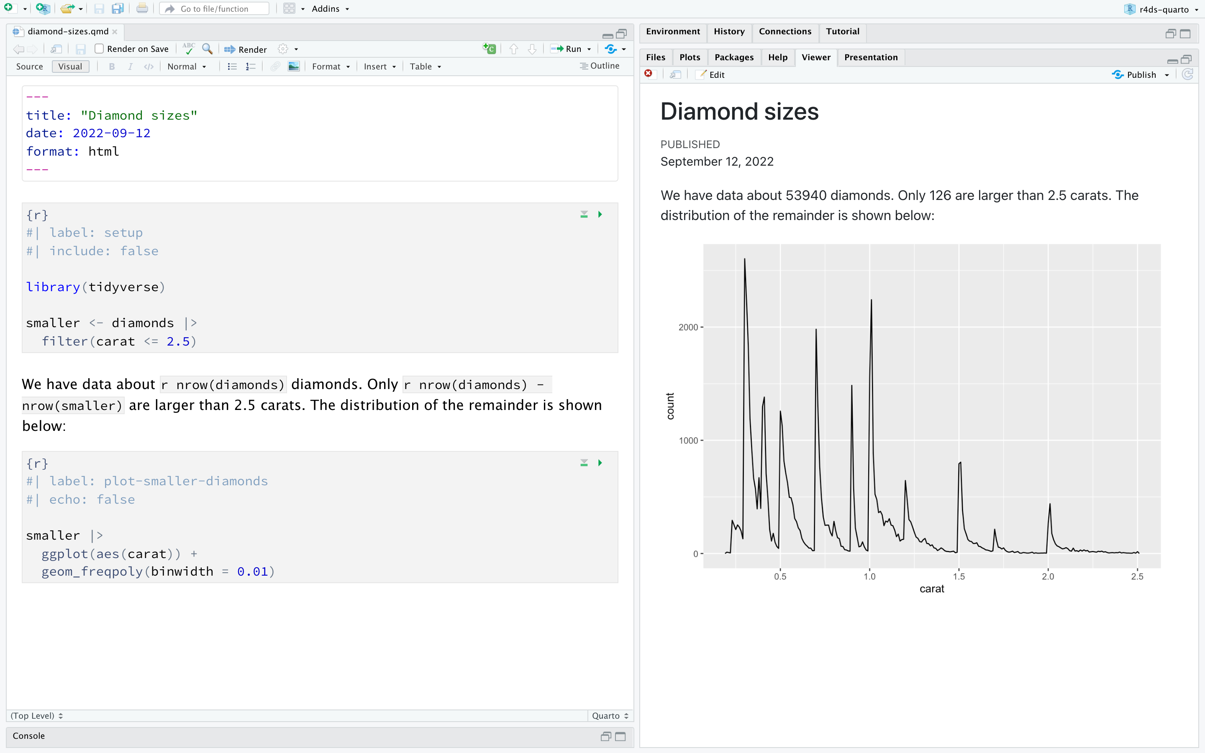The width and height of the screenshot is (1205, 753).
Task: Expand the Insert dropdown menu
Action: [379, 66]
